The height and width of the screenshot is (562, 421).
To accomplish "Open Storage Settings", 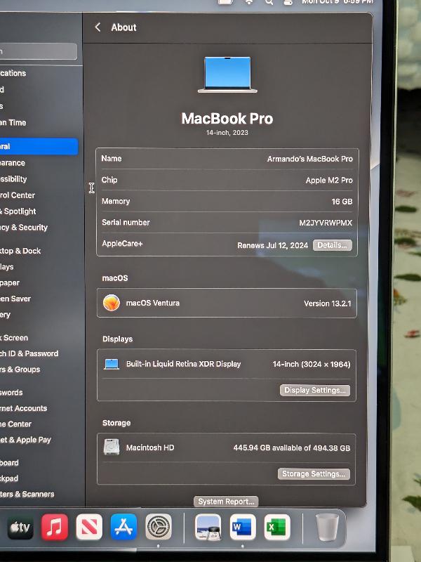I will click(x=314, y=474).
